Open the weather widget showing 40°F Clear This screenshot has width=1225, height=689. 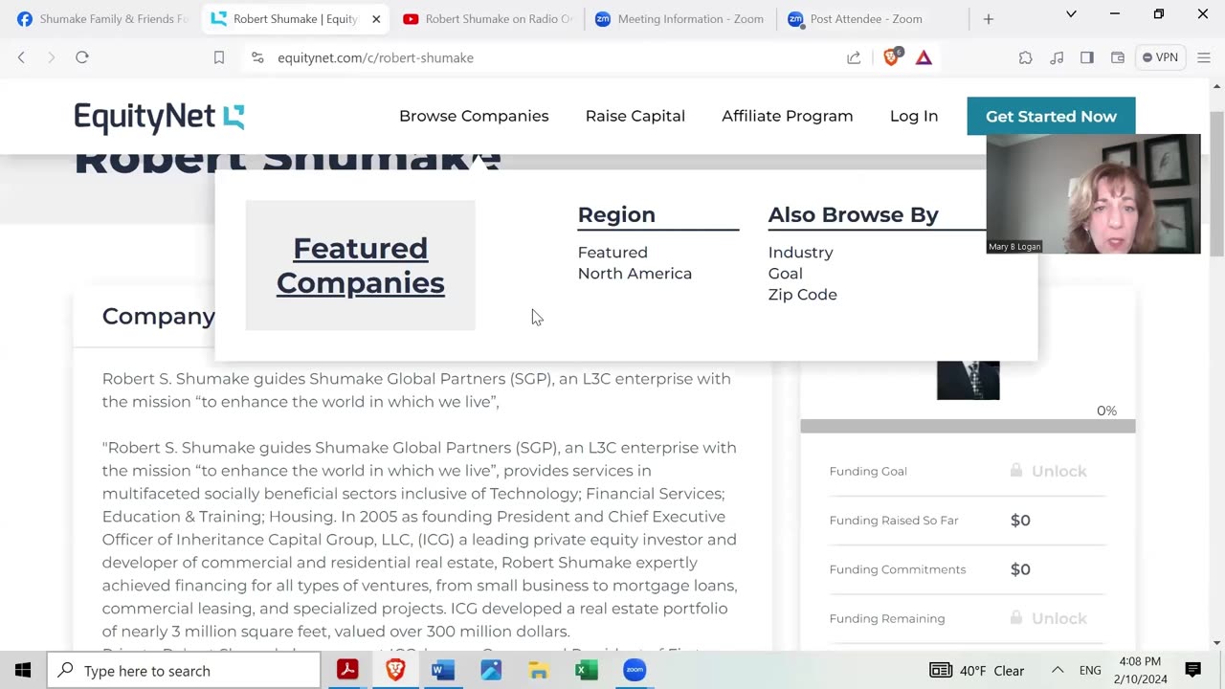pyautogui.click(x=976, y=670)
